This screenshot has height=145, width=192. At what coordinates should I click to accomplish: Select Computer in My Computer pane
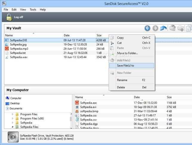[16, 98]
